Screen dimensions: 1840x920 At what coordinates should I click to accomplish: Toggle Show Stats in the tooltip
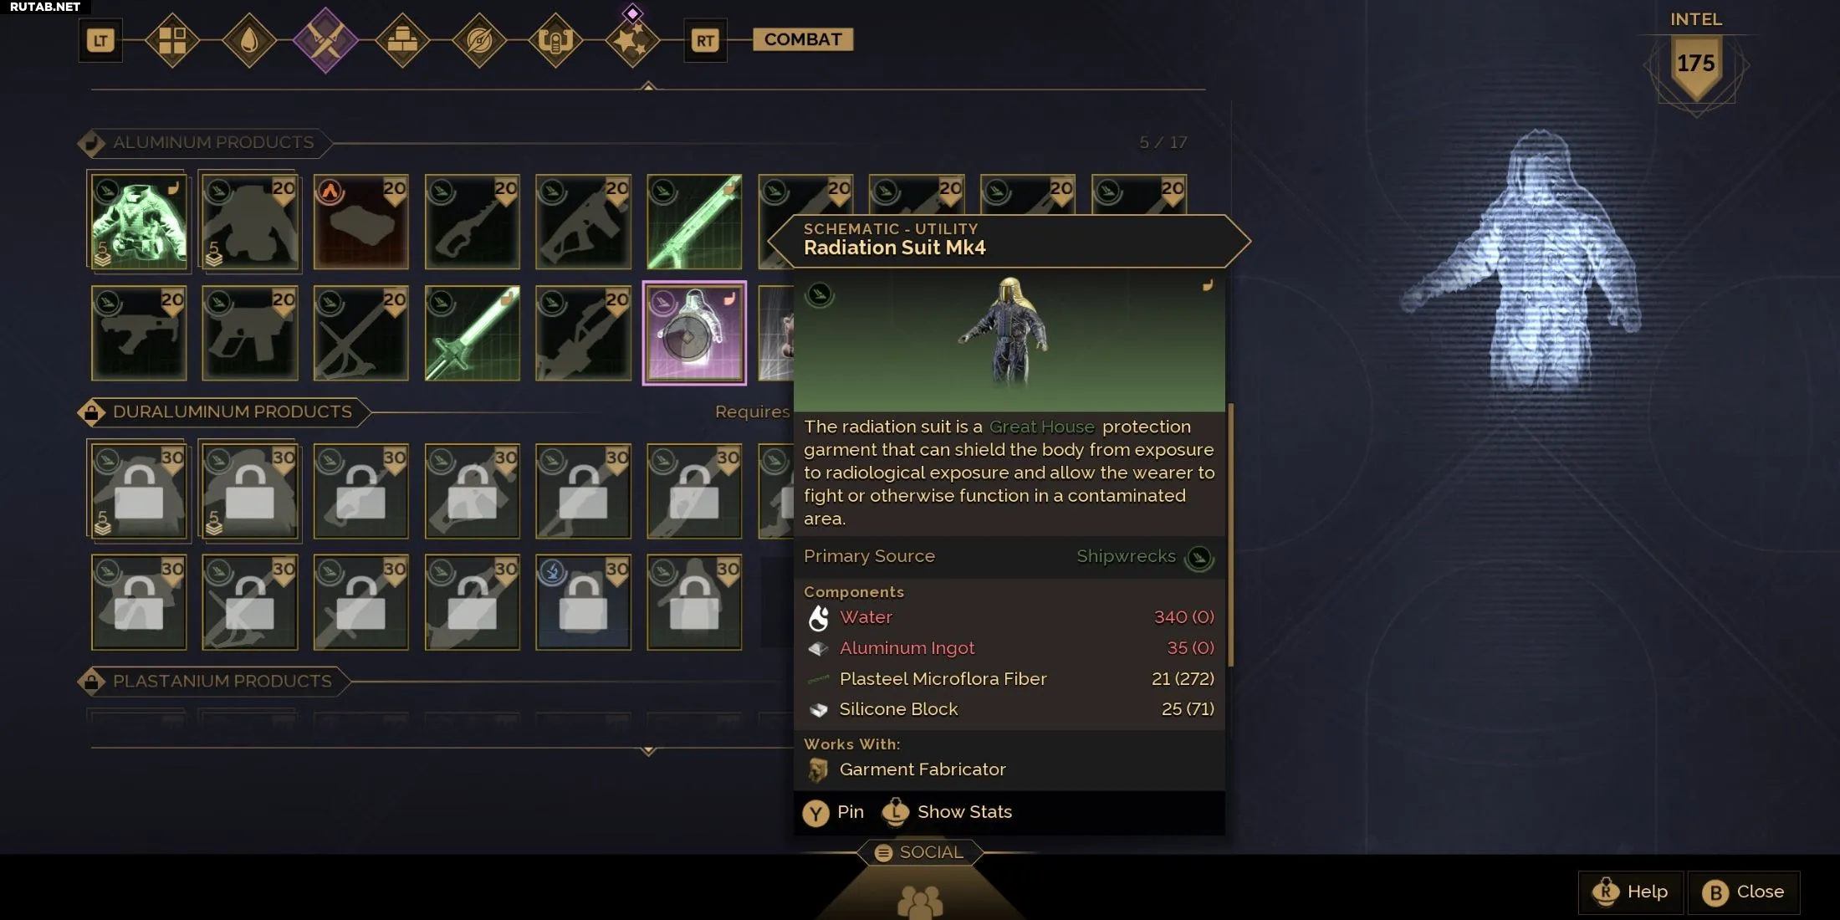[x=948, y=812]
